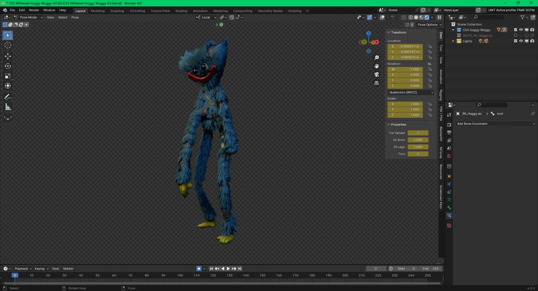
Task: Click the zoom magnifier viewport icon
Action: click(x=377, y=58)
